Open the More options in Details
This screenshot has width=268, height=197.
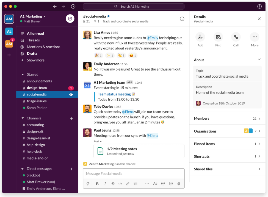pos(255,37)
